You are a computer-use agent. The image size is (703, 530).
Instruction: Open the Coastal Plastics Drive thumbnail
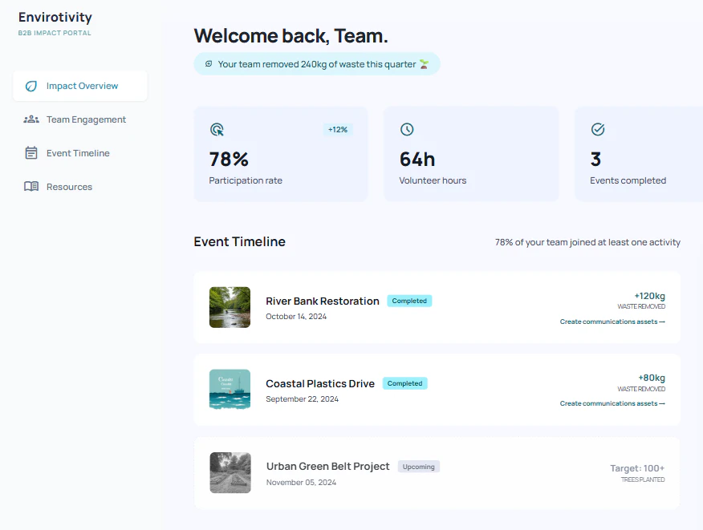(x=230, y=390)
